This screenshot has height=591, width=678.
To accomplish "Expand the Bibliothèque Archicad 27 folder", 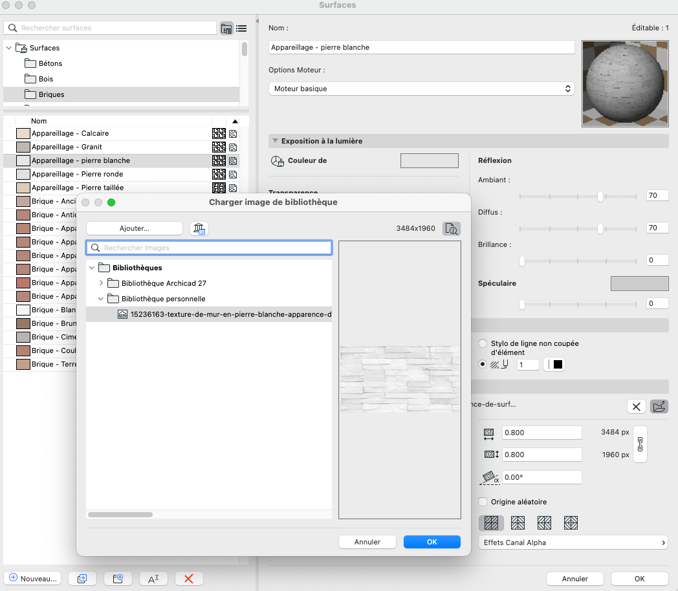I will coord(101,283).
